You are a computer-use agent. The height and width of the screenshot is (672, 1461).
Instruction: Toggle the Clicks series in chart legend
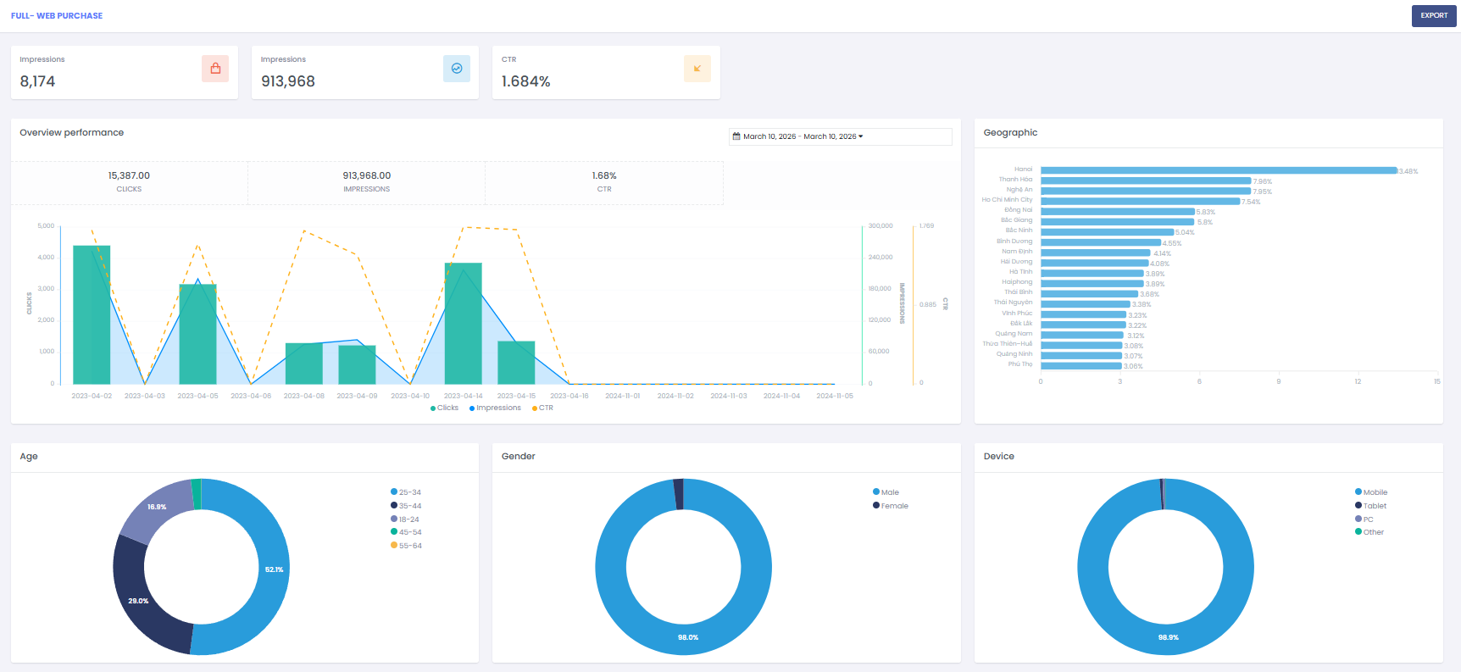(445, 408)
